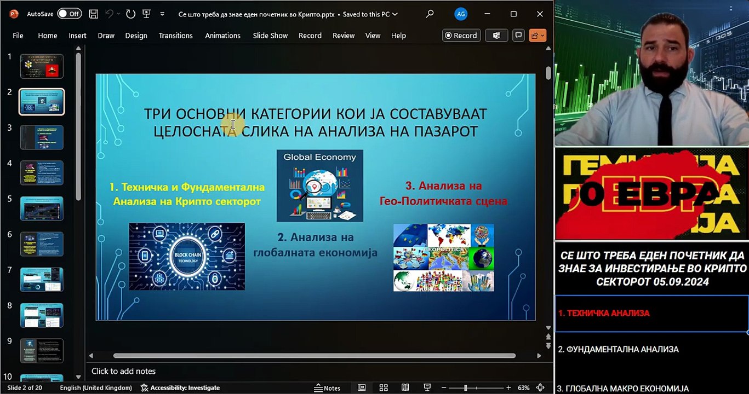The width and height of the screenshot is (749, 394).
Task: Click the zoom in plus button
Action: 508,388
